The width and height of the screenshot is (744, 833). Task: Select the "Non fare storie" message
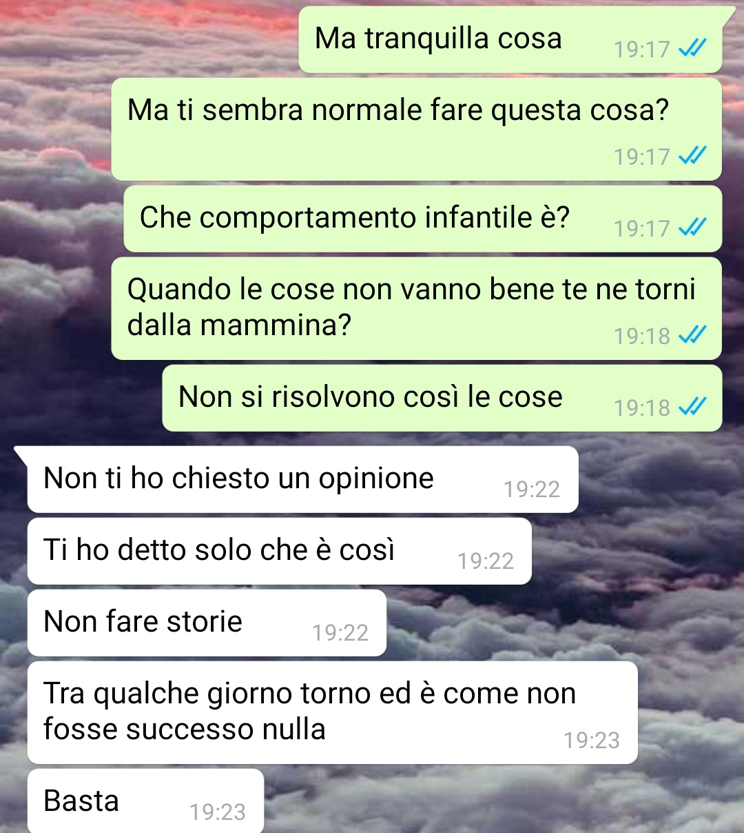207,623
